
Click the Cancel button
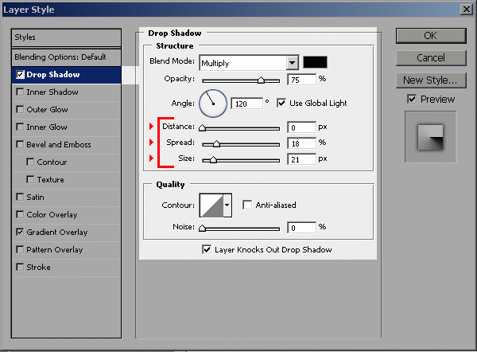click(430, 58)
